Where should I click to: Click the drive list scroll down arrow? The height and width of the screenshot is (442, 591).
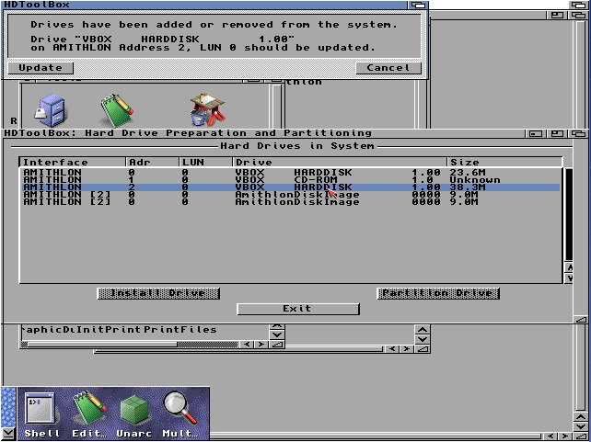click(x=569, y=278)
